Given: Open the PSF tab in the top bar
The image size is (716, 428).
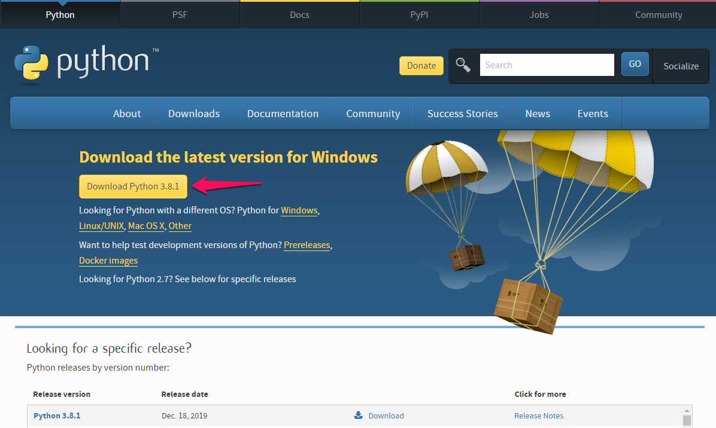Looking at the screenshot, I should [x=180, y=14].
